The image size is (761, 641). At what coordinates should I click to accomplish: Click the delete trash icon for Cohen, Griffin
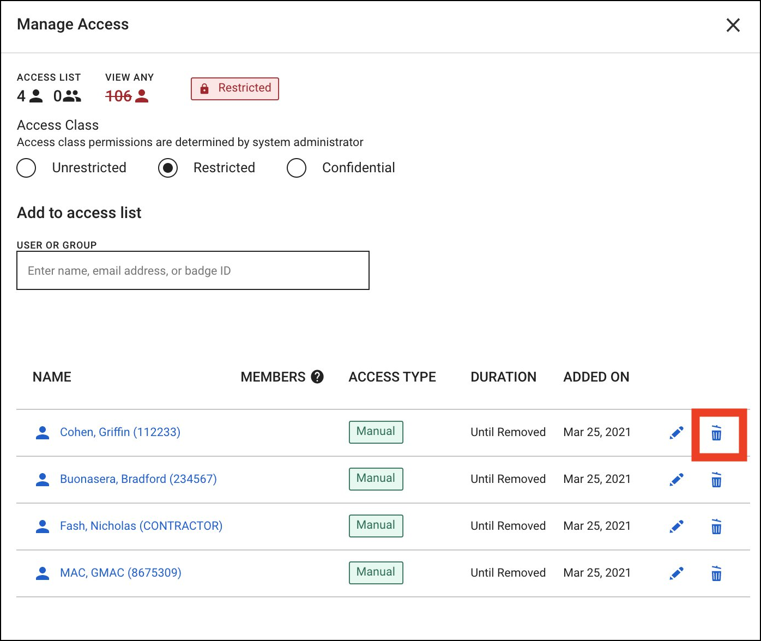[716, 433]
